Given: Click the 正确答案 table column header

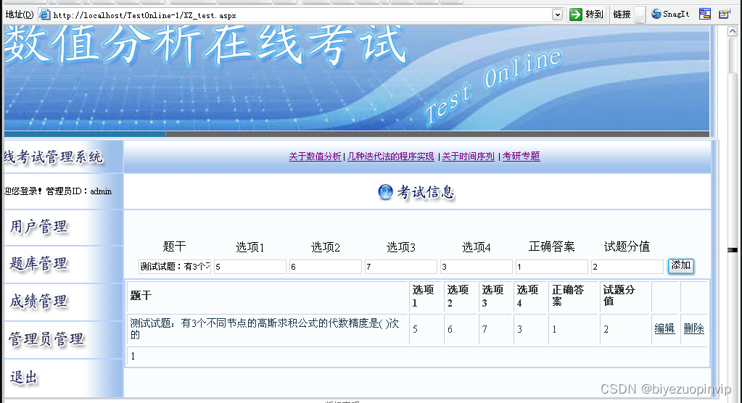Looking at the screenshot, I should [x=574, y=296].
